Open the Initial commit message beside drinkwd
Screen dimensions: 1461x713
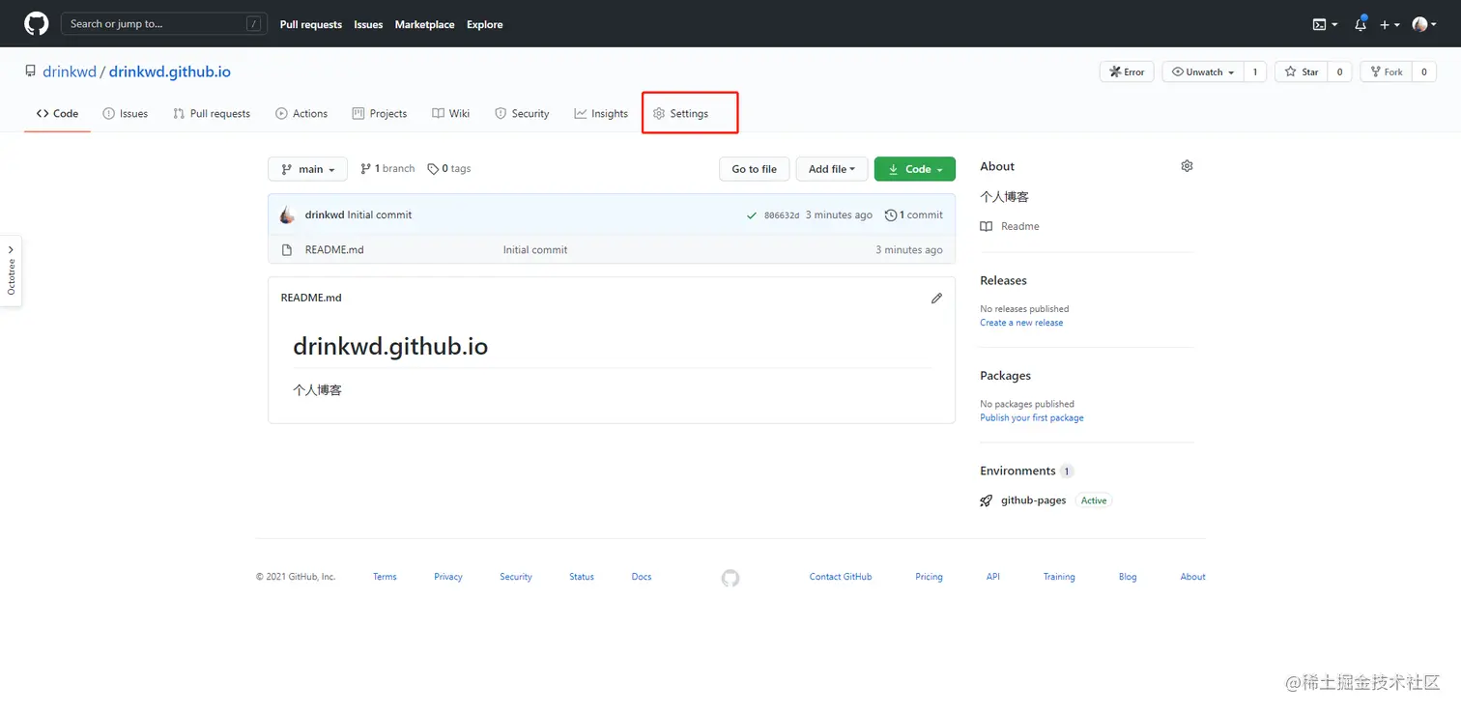pyautogui.click(x=380, y=214)
